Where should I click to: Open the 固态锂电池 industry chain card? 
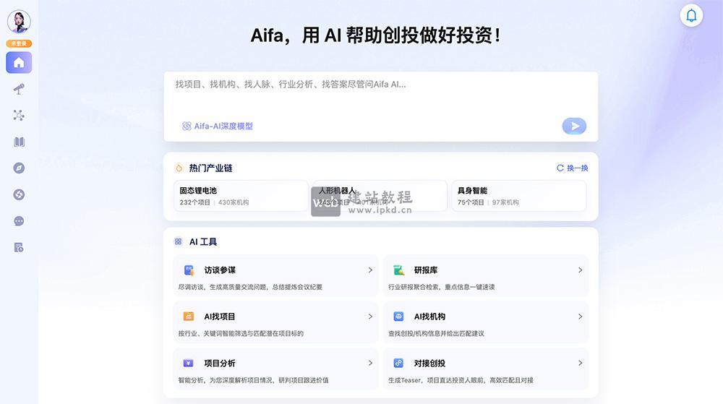pos(241,196)
